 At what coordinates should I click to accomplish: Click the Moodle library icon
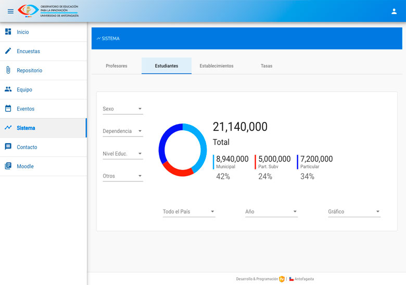tap(8, 166)
